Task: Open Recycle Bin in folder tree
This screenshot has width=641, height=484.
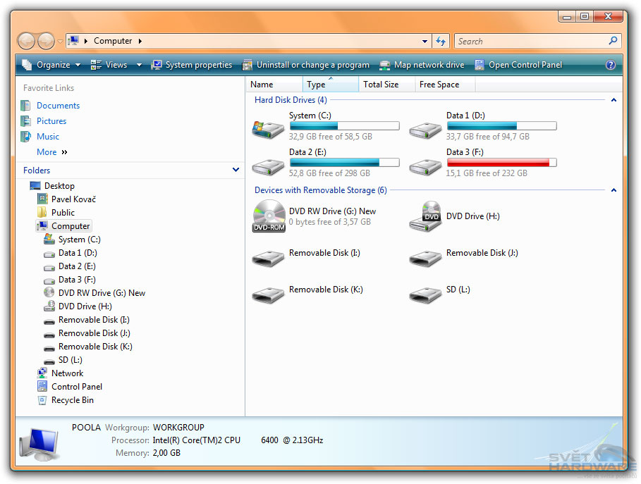Action: (x=72, y=400)
